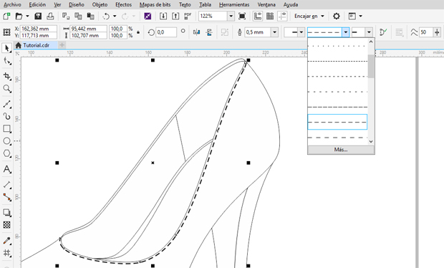This screenshot has height=268, width=444.
Task: Open the Mapas de bits menu
Action: coord(155,4)
